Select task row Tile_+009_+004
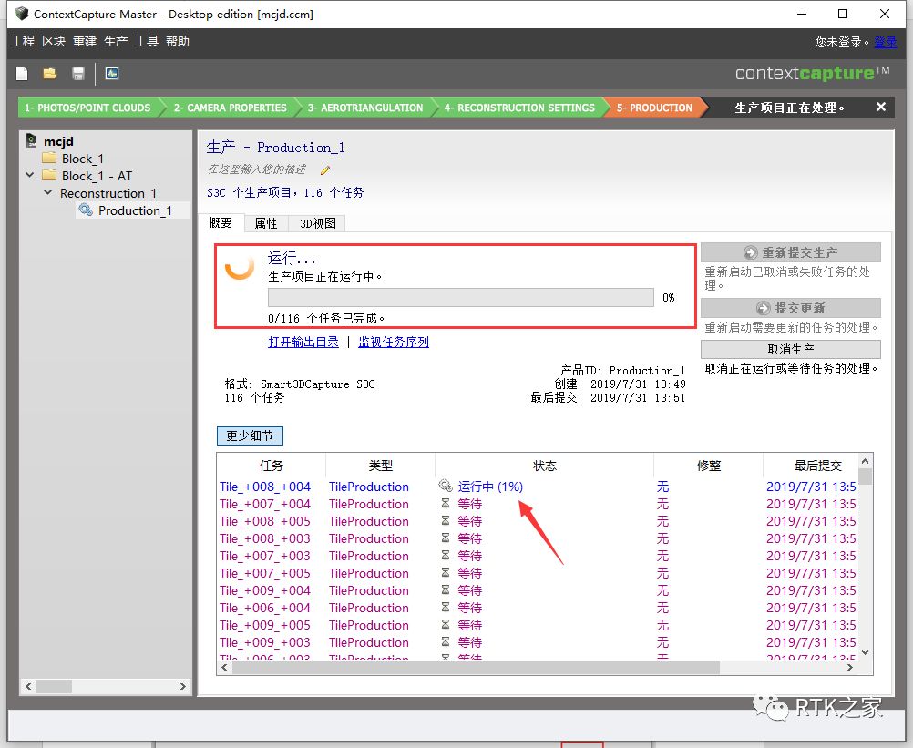This screenshot has width=913, height=748. tap(538, 590)
